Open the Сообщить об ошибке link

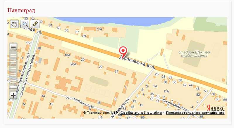tap(141, 113)
